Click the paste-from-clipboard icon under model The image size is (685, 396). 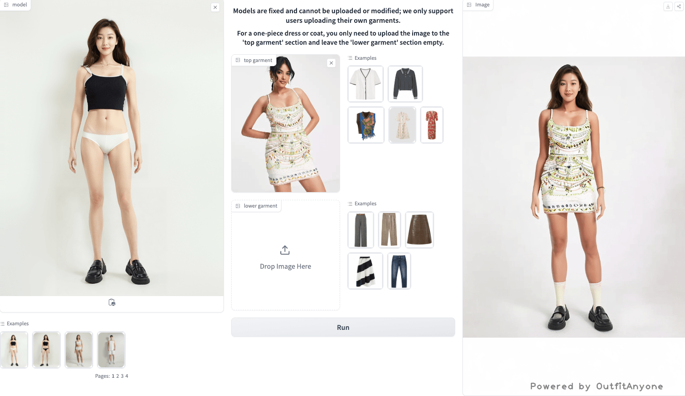coord(112,302)
